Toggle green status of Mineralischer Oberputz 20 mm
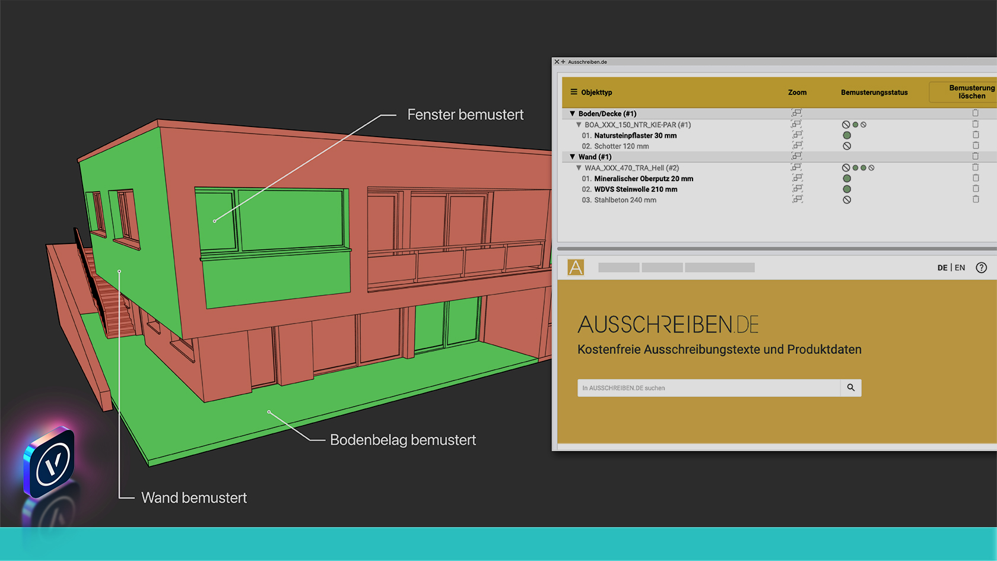The width and height of the screenshot is (997, 561). (847, 179)
